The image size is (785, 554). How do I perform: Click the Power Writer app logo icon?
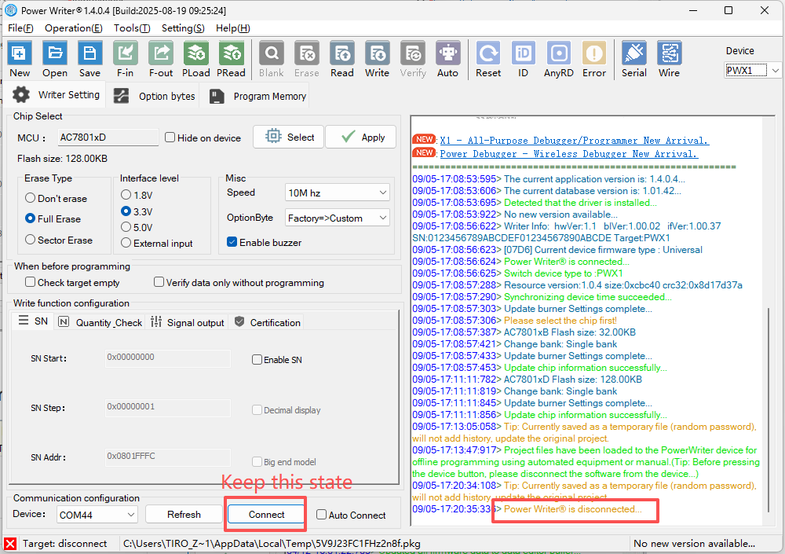[10, 10]
